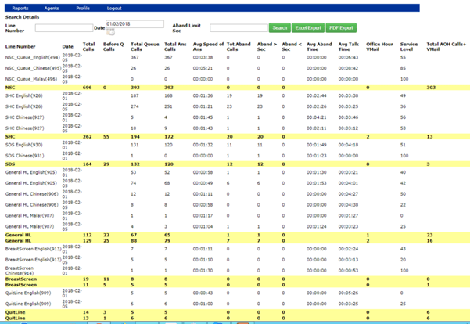Image resolution: width=470 pixels, height=324 pixels.
Task: Click total calls 112 in General HL row
Action: (87, 235)
